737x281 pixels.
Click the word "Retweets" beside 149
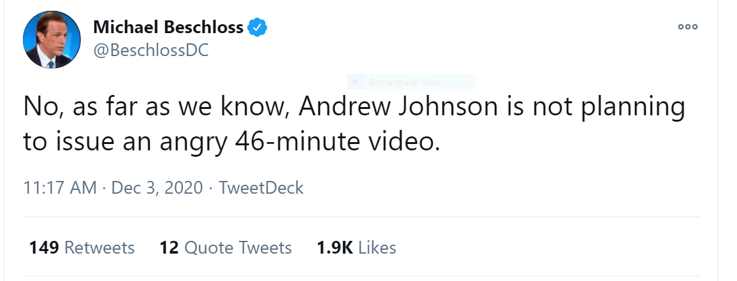click(x=100, y=247)
